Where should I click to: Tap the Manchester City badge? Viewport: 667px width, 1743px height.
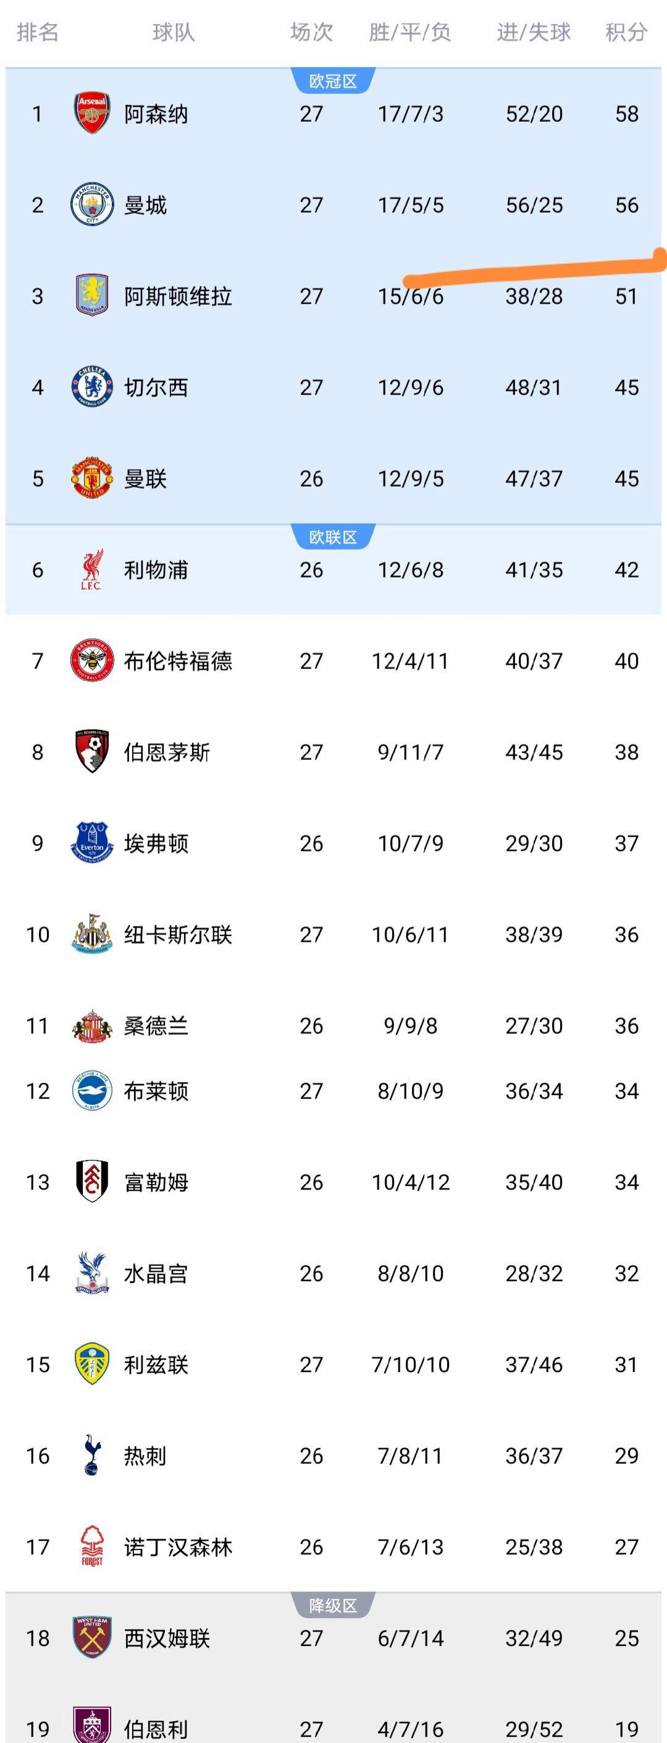coord(92,204)
